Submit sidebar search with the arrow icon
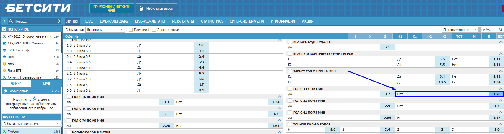 pyautogui.click(x=58, y=21)
